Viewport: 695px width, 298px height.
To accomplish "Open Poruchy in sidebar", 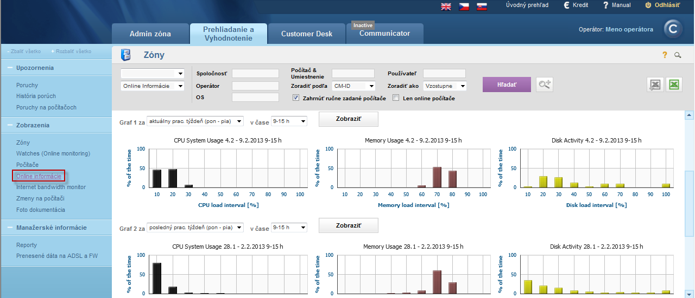I will [27, 85].
